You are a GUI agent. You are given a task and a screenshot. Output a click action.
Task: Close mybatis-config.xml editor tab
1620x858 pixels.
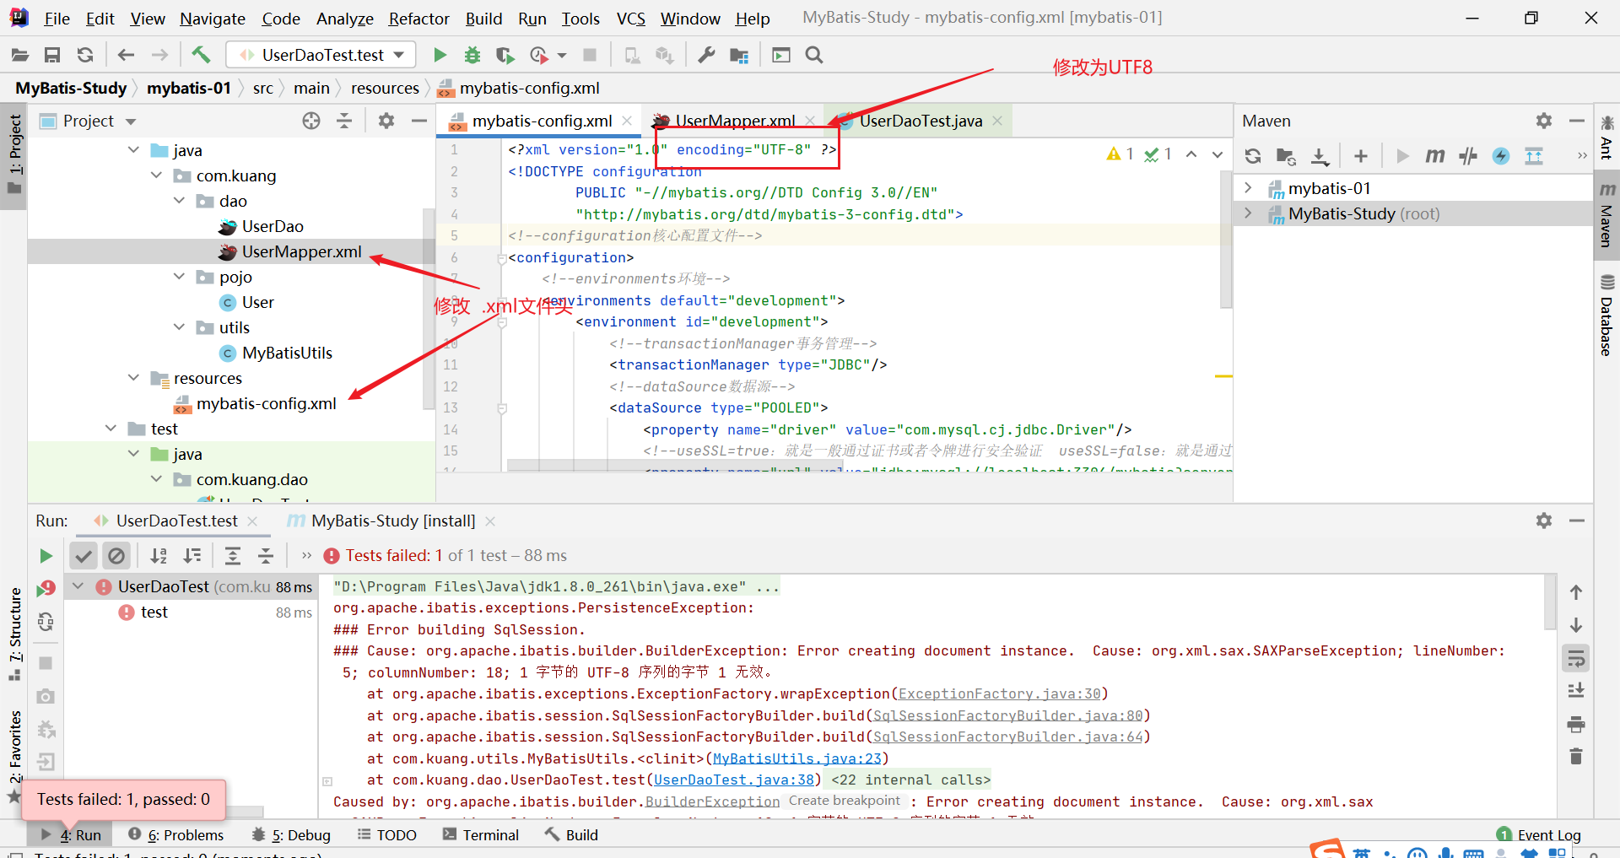point(627,121)
